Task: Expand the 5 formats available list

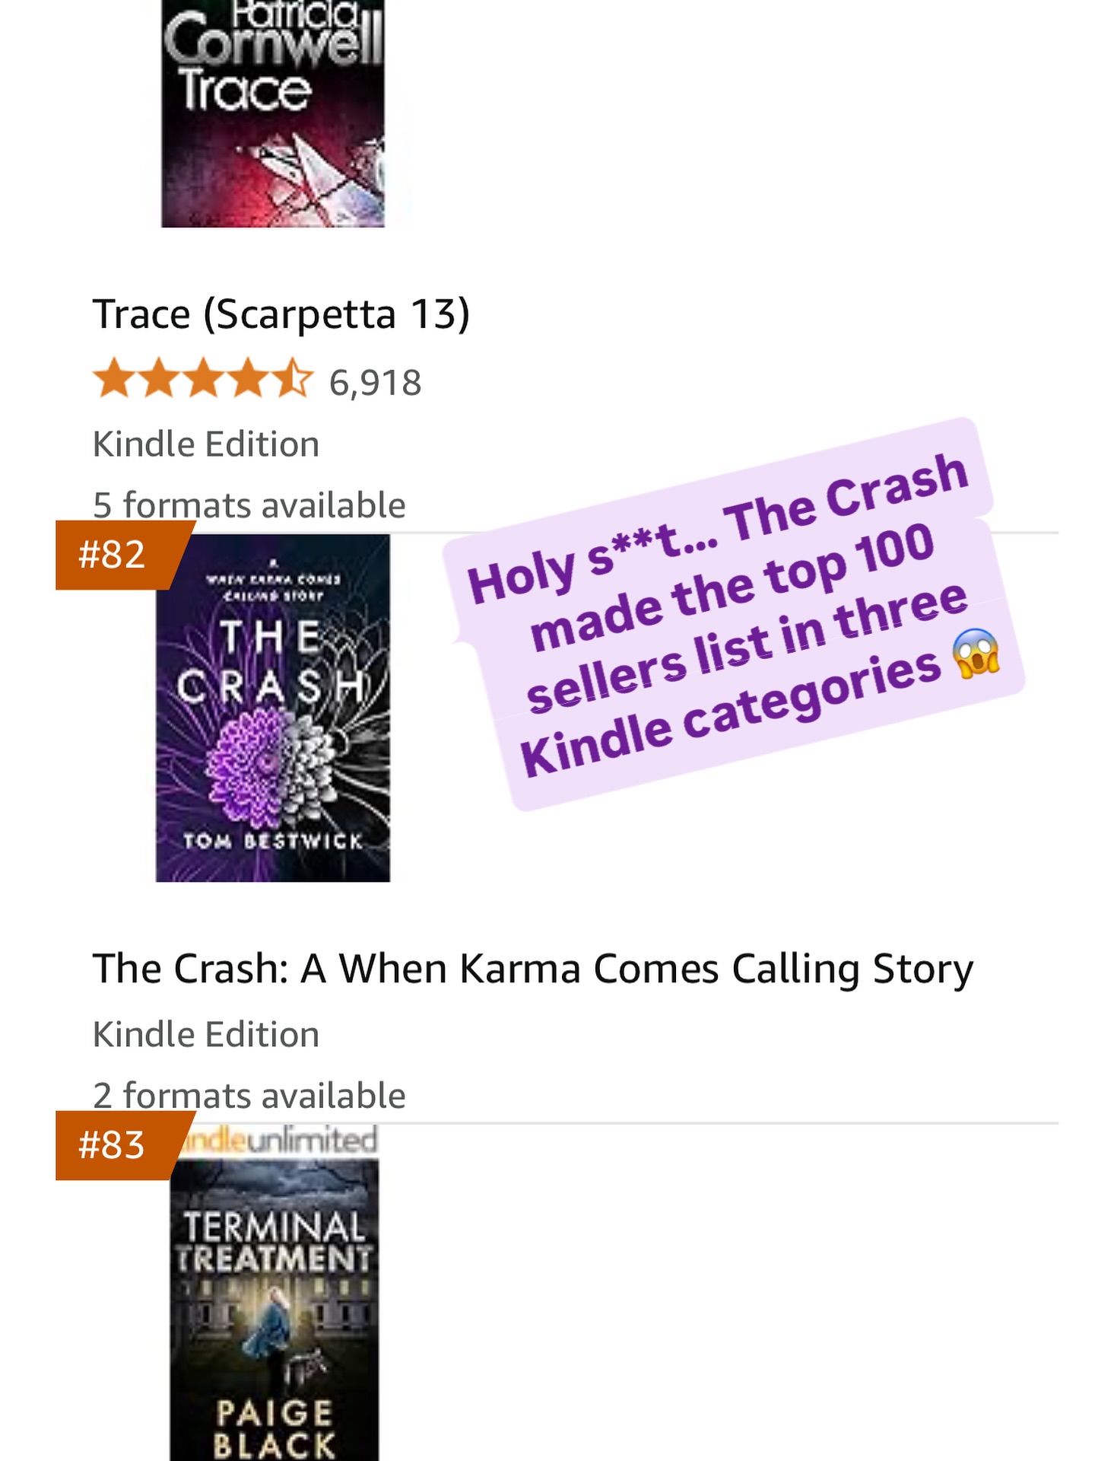Action: pyautogui.click(x=248, y=503)
